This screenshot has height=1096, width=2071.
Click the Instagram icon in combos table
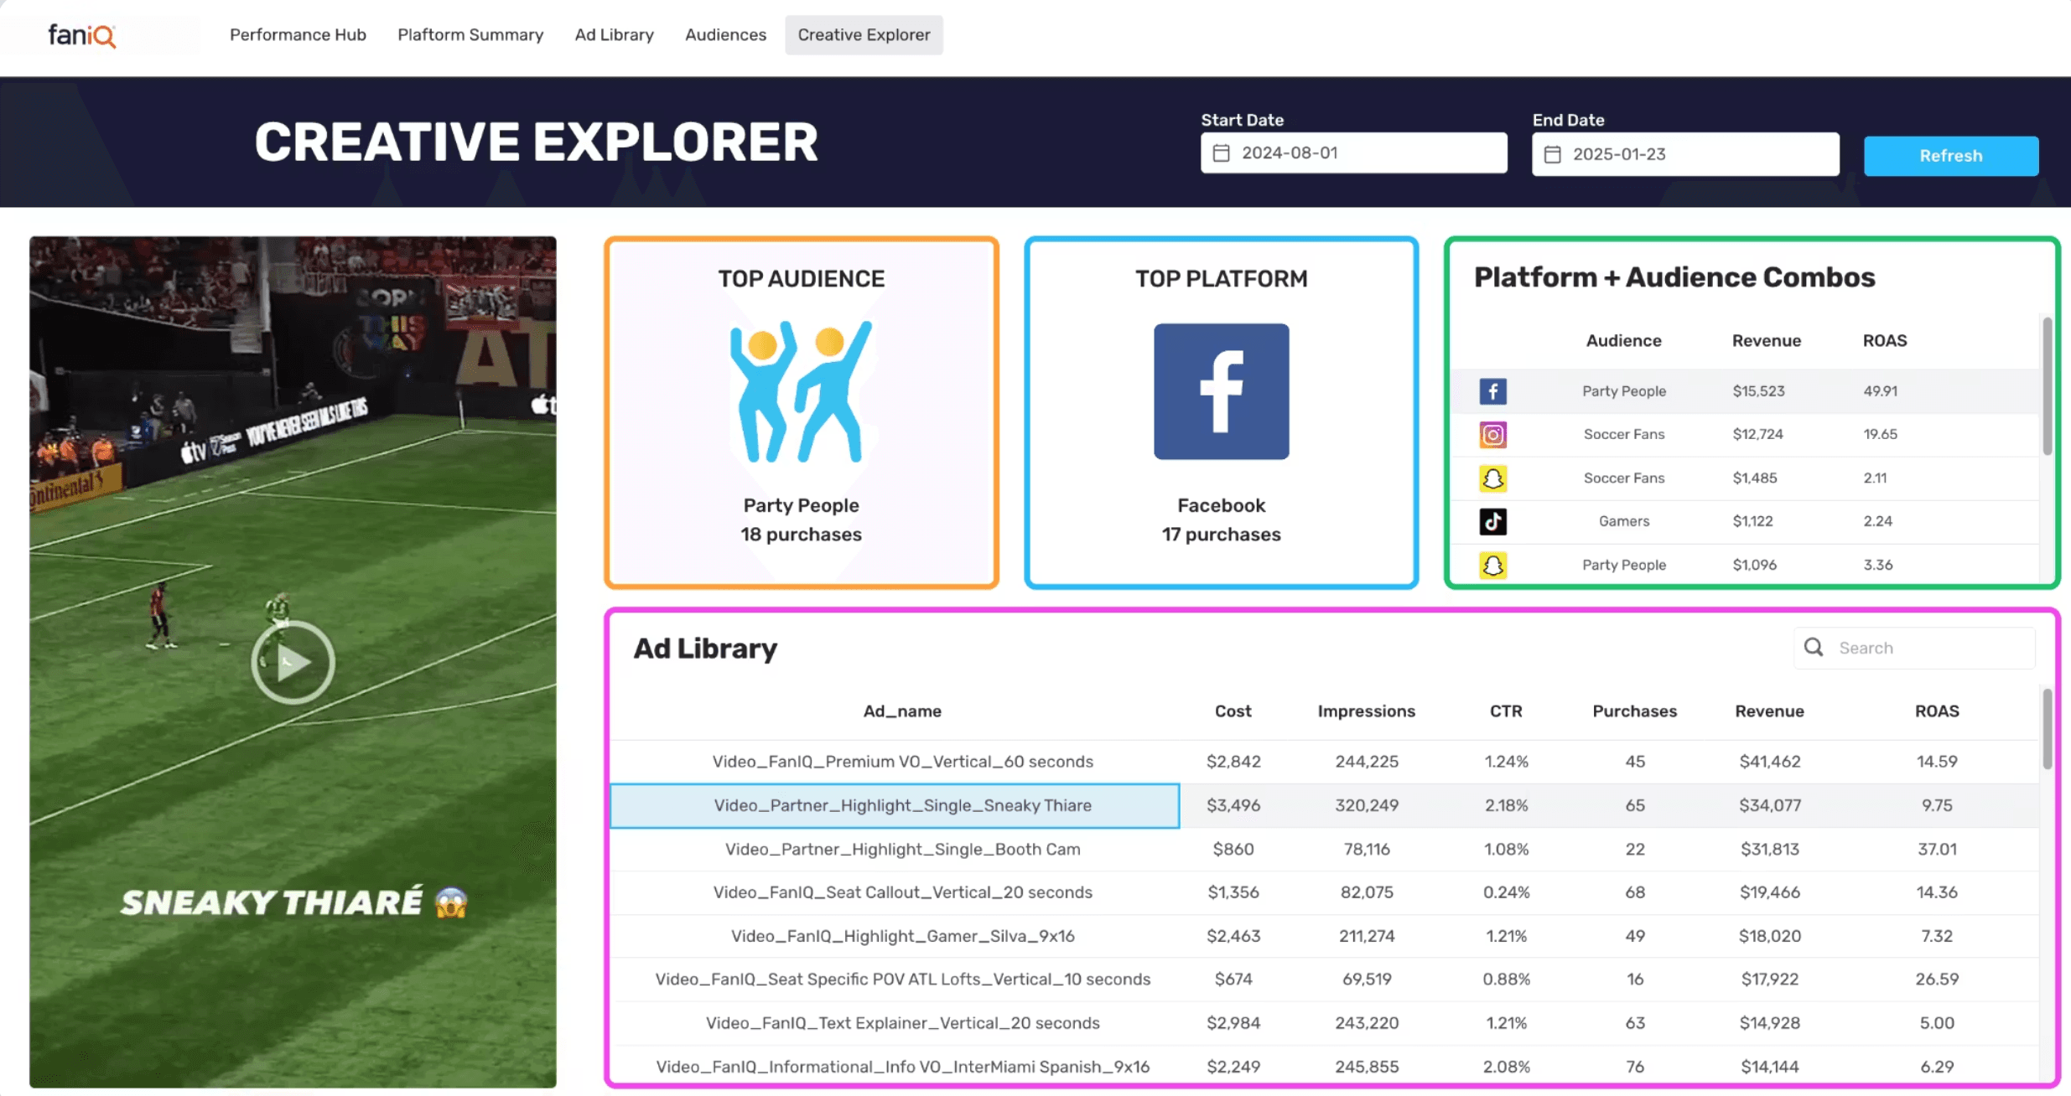tap(1492, 435)
